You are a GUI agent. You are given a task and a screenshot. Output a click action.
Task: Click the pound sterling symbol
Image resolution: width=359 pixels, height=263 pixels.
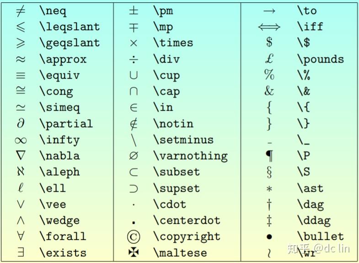[x=269, y=59]
